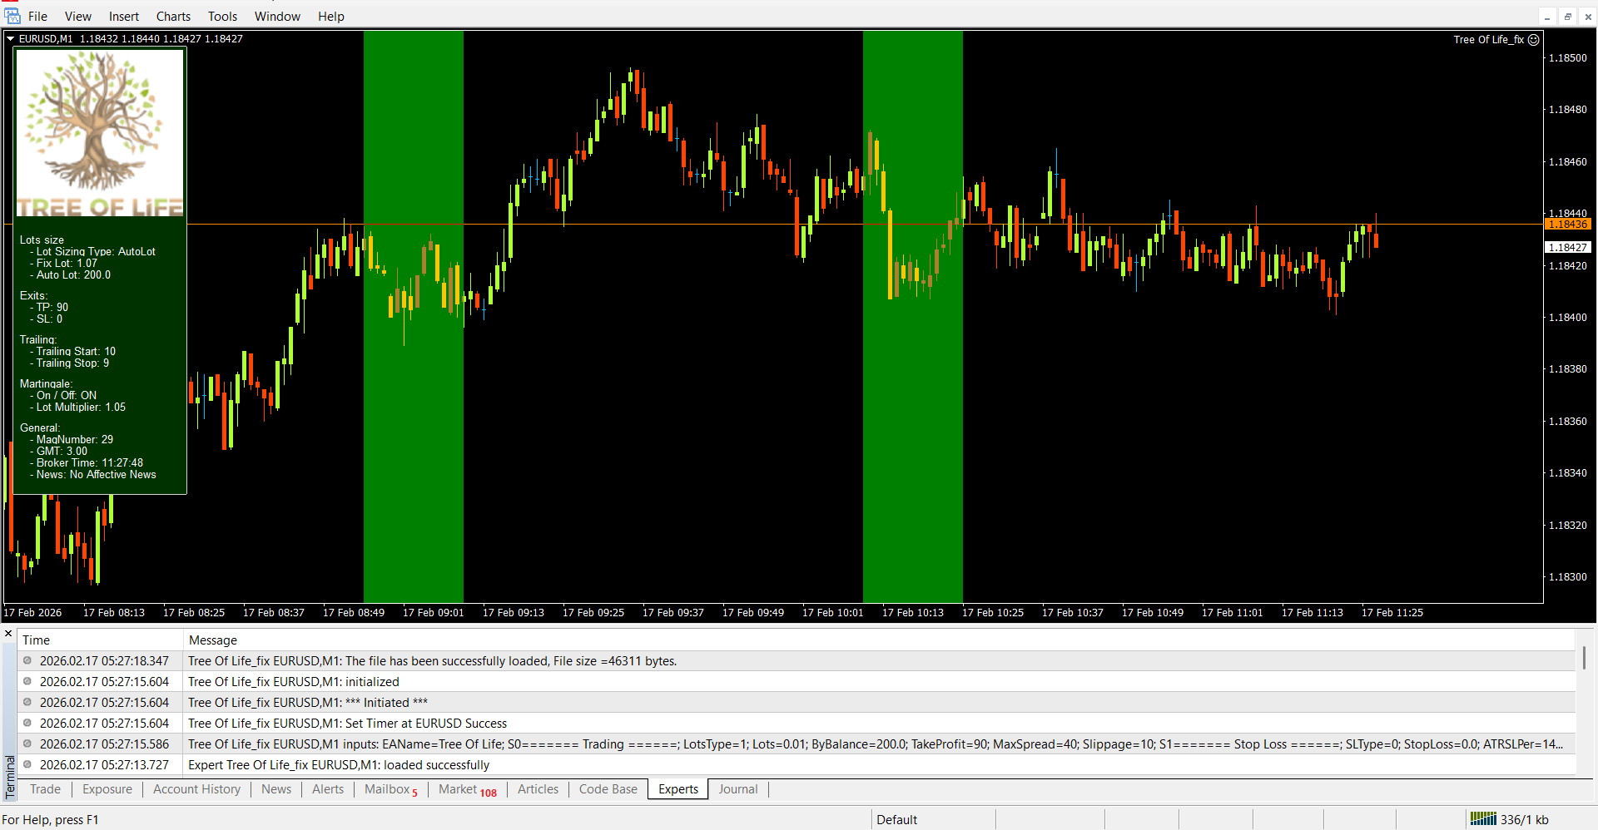1598x830 pixels.
Task: Click the orange 1.18436 price level label
Action: tap(1568, 225)
